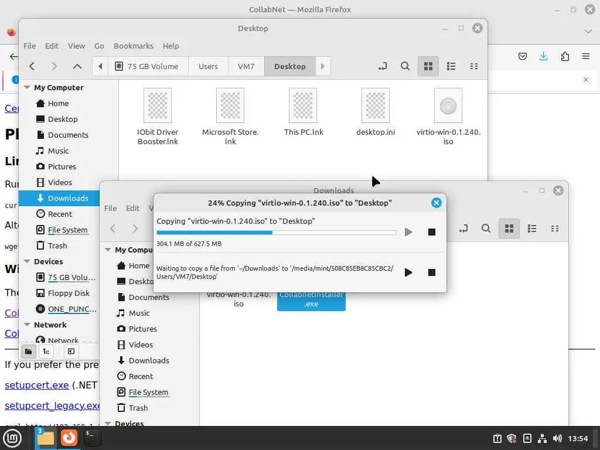Select Desktop path button
This screenshot has width=600, height=450.
tap(289, 66)
